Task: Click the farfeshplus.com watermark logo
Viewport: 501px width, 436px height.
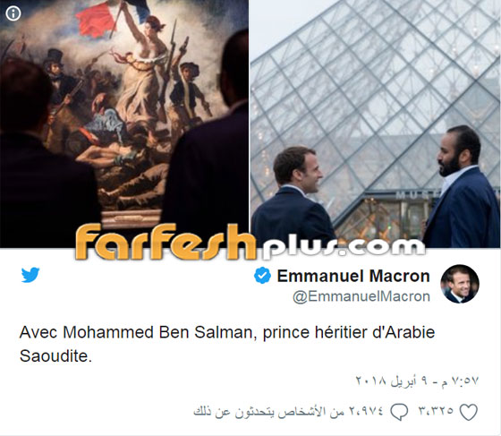Action: pos(250,242)
